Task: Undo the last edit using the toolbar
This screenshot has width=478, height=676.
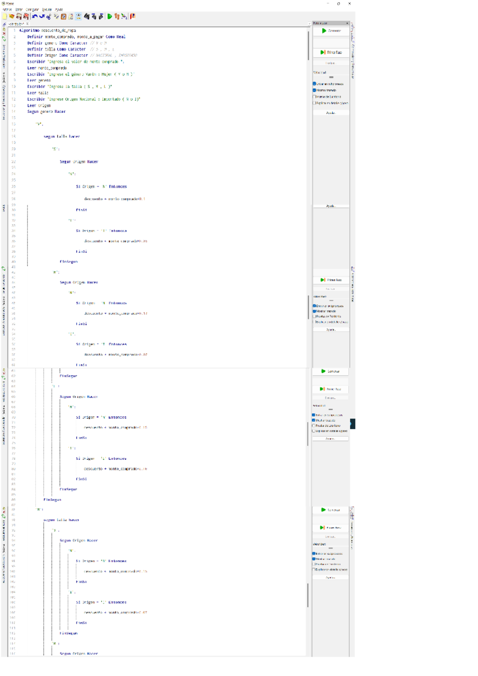Action: 35,16
